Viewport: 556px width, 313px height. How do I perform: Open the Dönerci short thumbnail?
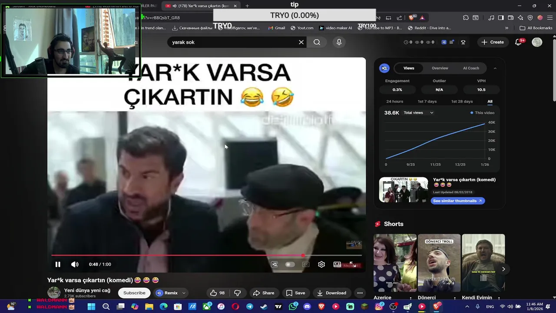(439, 263)
